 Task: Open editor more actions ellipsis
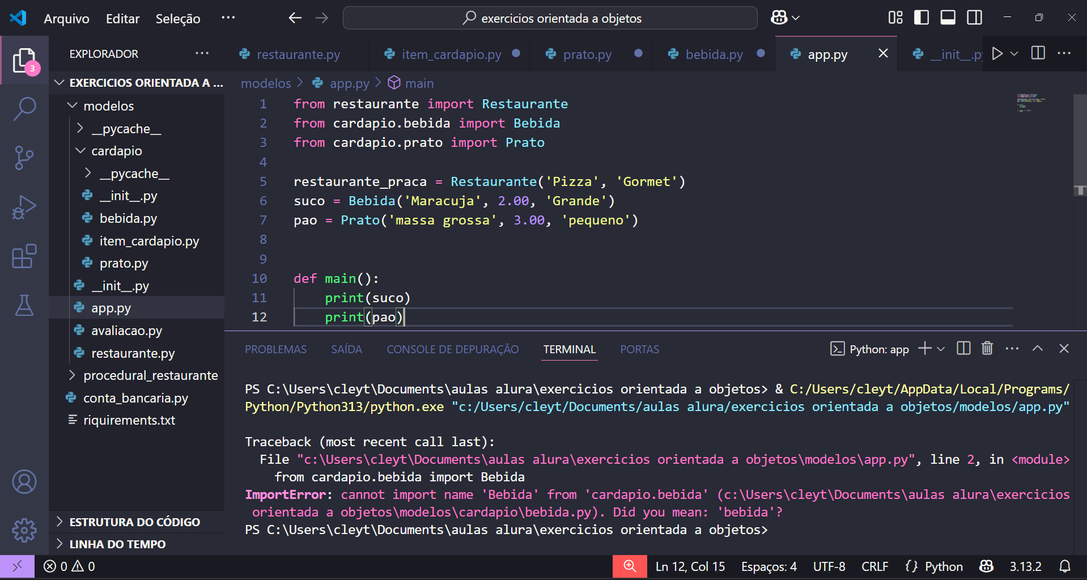[1064, 53]
